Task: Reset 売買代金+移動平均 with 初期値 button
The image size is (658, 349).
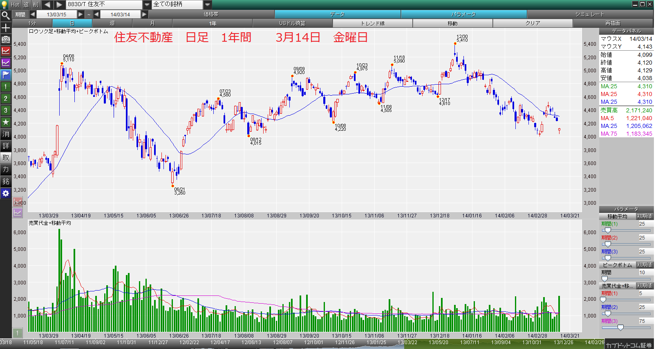Action: pyautogui.click(x=645, y=286)
